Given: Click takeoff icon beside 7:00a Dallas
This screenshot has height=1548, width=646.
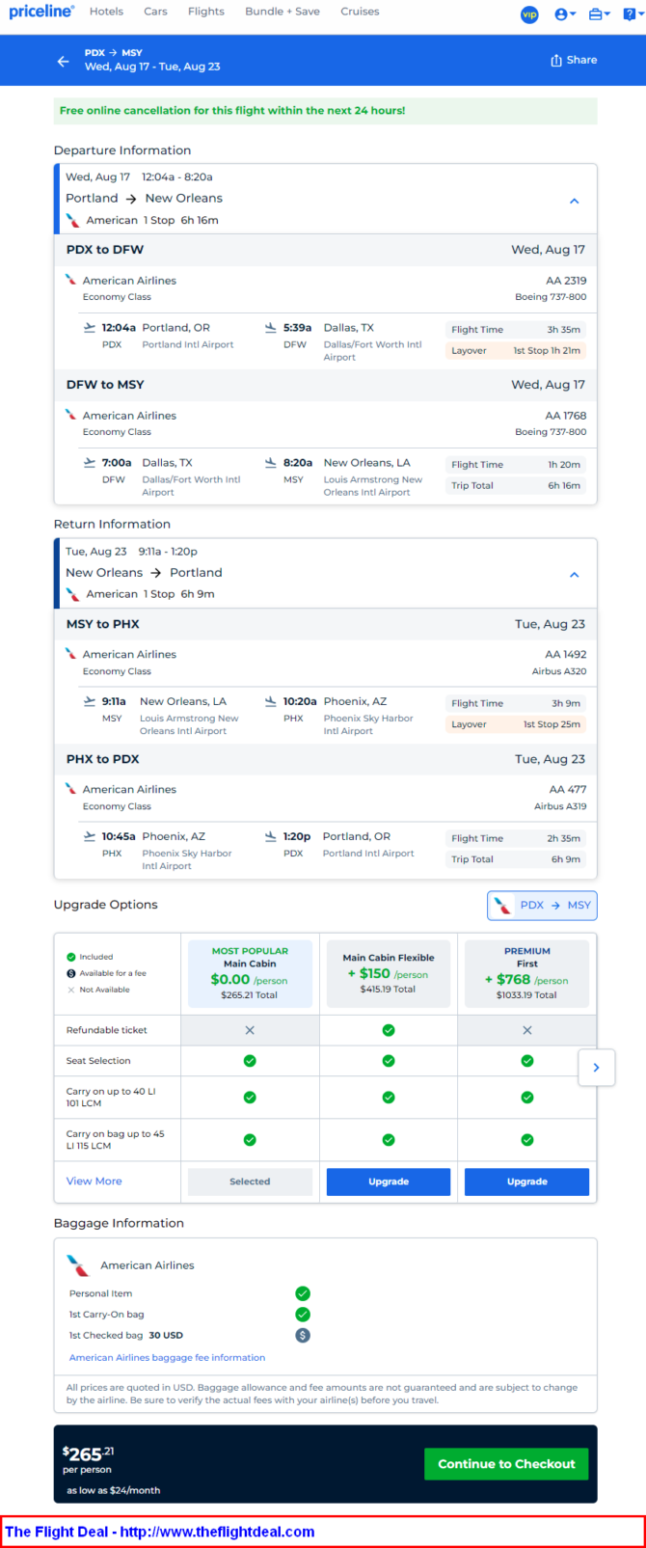Looking at the screenshot, I should (90, 463).
